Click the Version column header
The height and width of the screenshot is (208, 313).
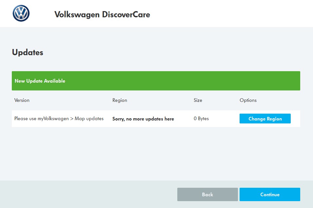(x=22, y=100)
